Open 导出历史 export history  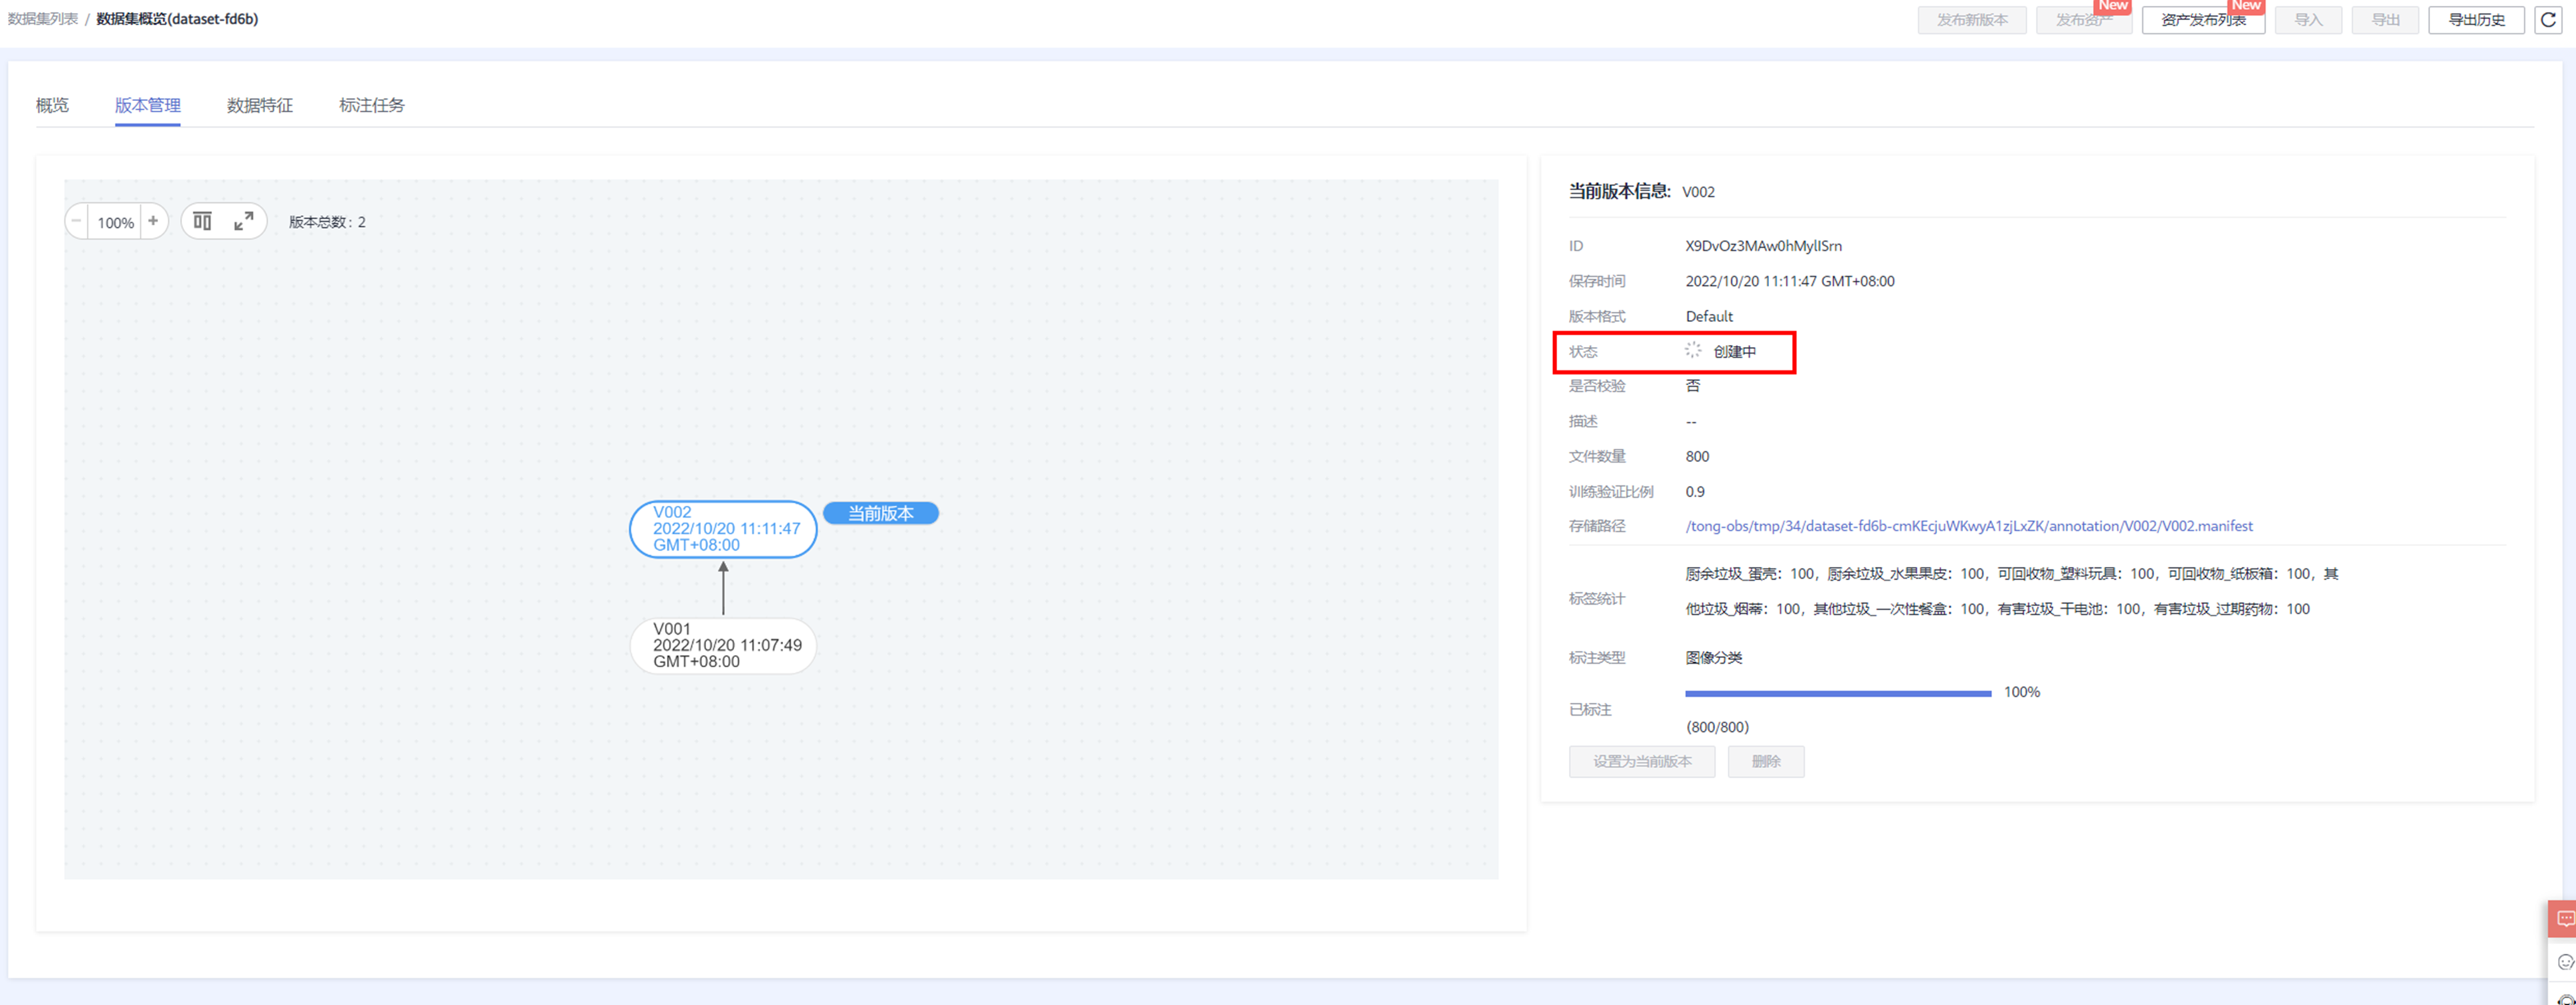coord(2476,20)
